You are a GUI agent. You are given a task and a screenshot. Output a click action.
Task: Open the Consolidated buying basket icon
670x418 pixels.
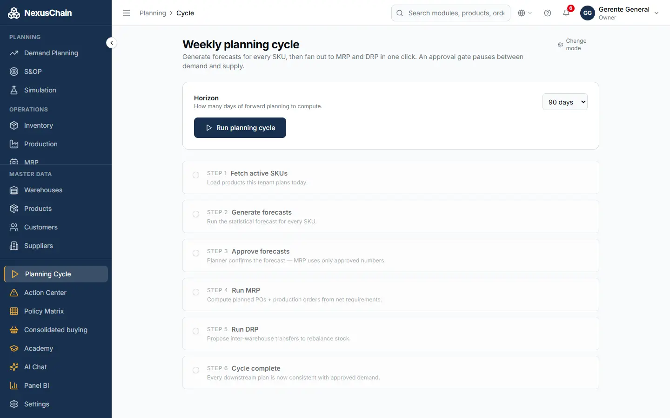click(14, 330)
